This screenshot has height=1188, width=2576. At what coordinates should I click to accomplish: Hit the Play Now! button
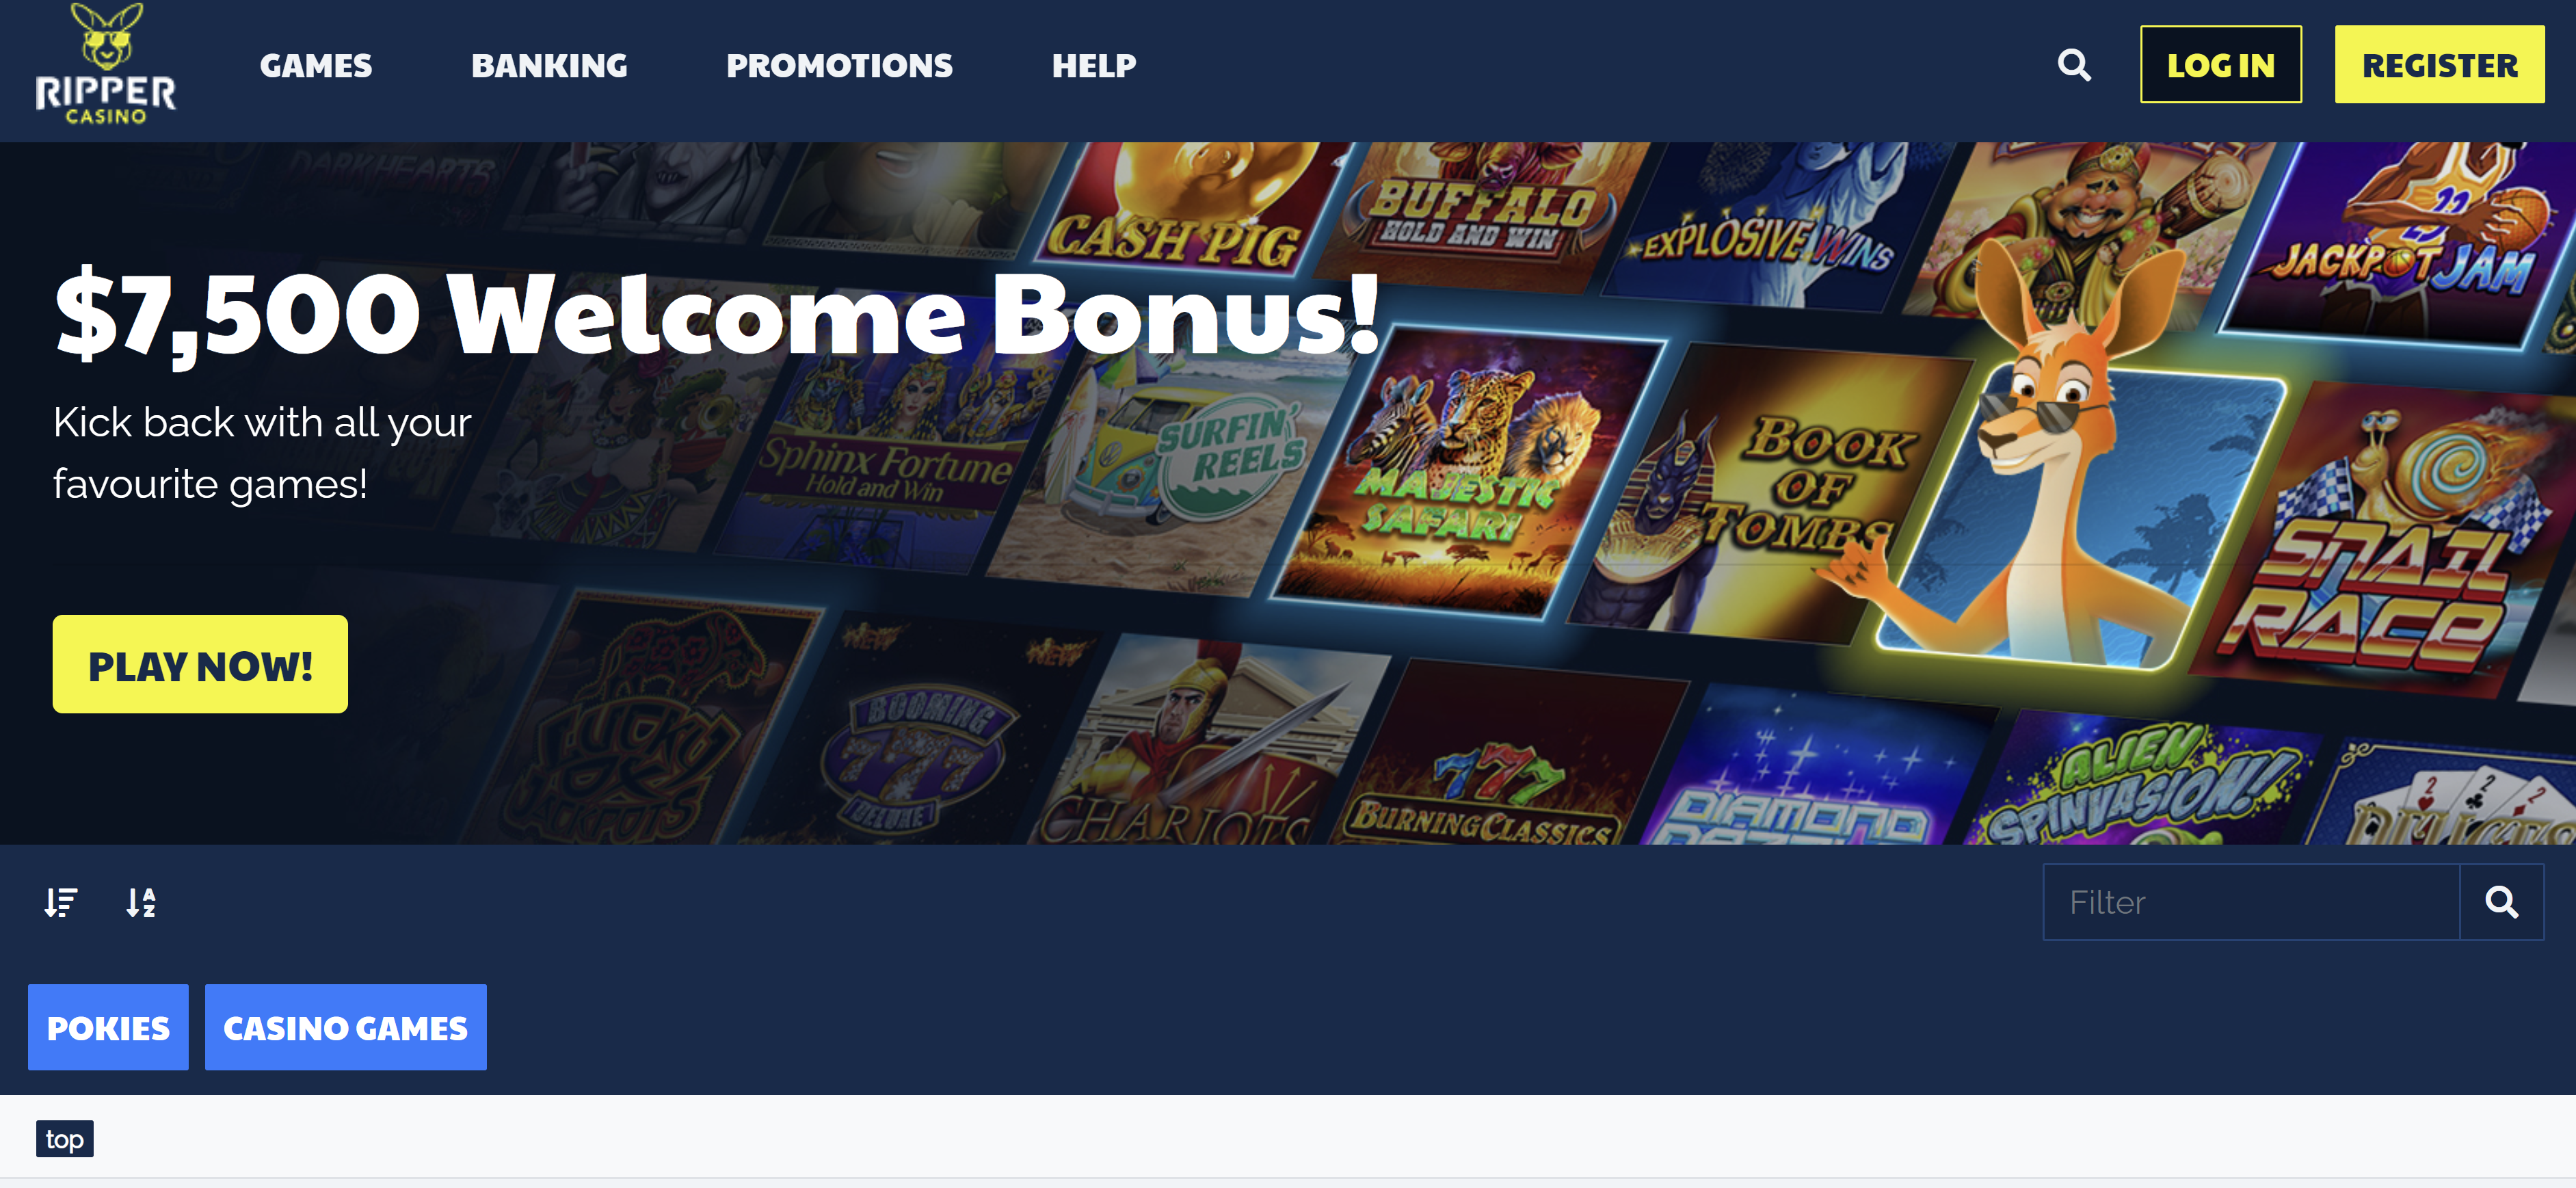pos(200,664)
